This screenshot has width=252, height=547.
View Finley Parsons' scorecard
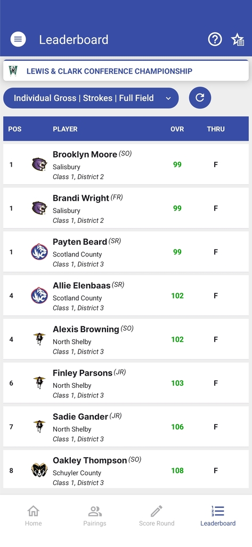pyautogui.click(x=126, y=382)
